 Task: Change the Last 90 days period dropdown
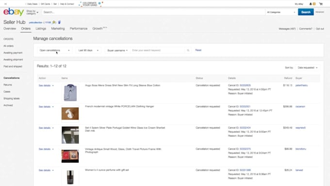[88, 51]
